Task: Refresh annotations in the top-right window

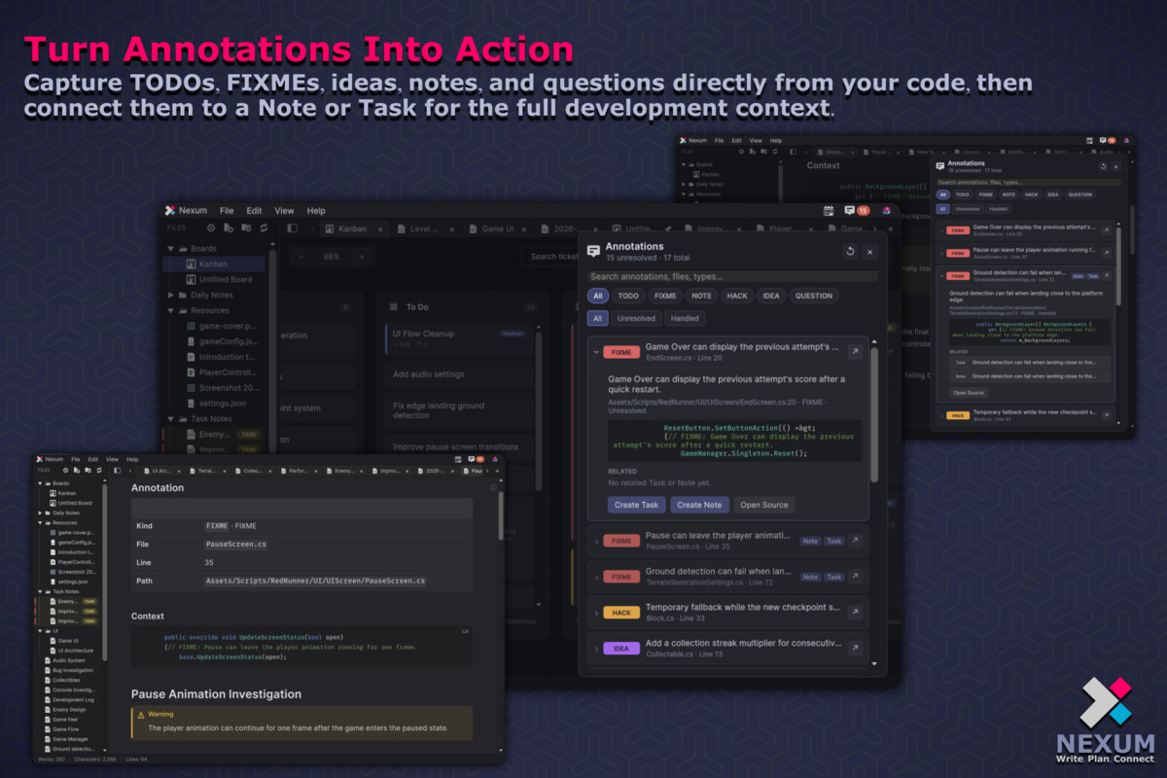Action: tap(1103, 166)
